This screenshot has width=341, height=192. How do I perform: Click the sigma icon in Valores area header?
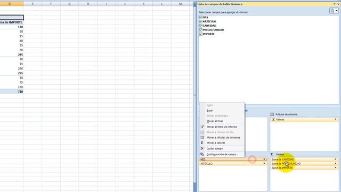[x=272, y=154]
